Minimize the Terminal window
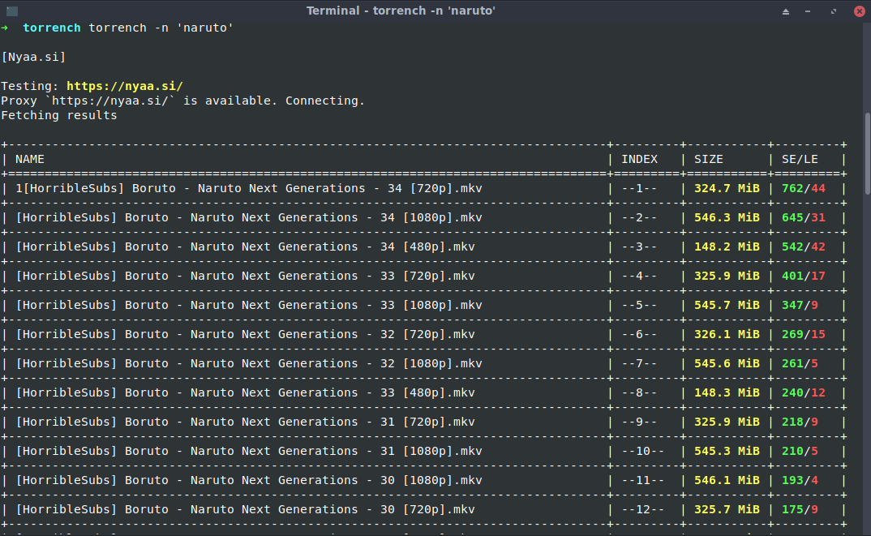 tap(808, 11)
